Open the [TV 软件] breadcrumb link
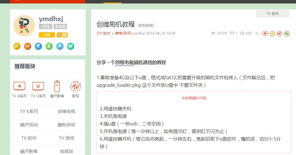 [103, 33]
